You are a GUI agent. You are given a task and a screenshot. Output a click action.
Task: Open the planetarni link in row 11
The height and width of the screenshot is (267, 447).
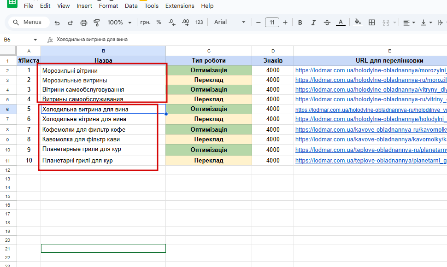(371, 161)
